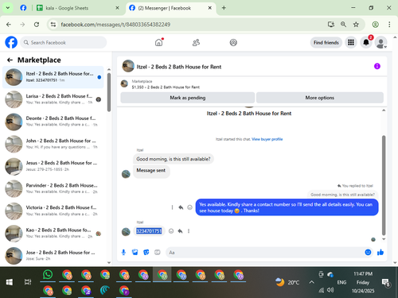
Task: Open the Parvinder 2 Beds conversation
Action: 53,188
